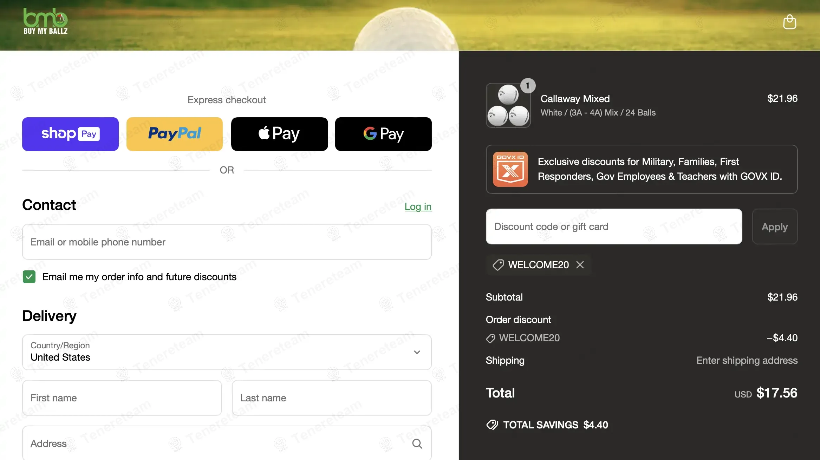Click the White / (3A - 4A) Mix variant text
This screenshot has width=820, height=460.
point(598,113)
